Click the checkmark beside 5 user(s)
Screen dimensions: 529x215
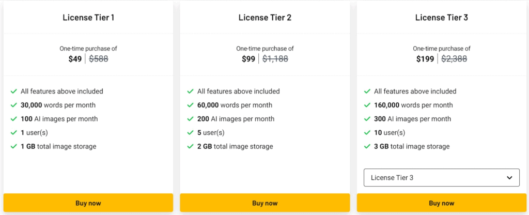click(x=191, y=133)
